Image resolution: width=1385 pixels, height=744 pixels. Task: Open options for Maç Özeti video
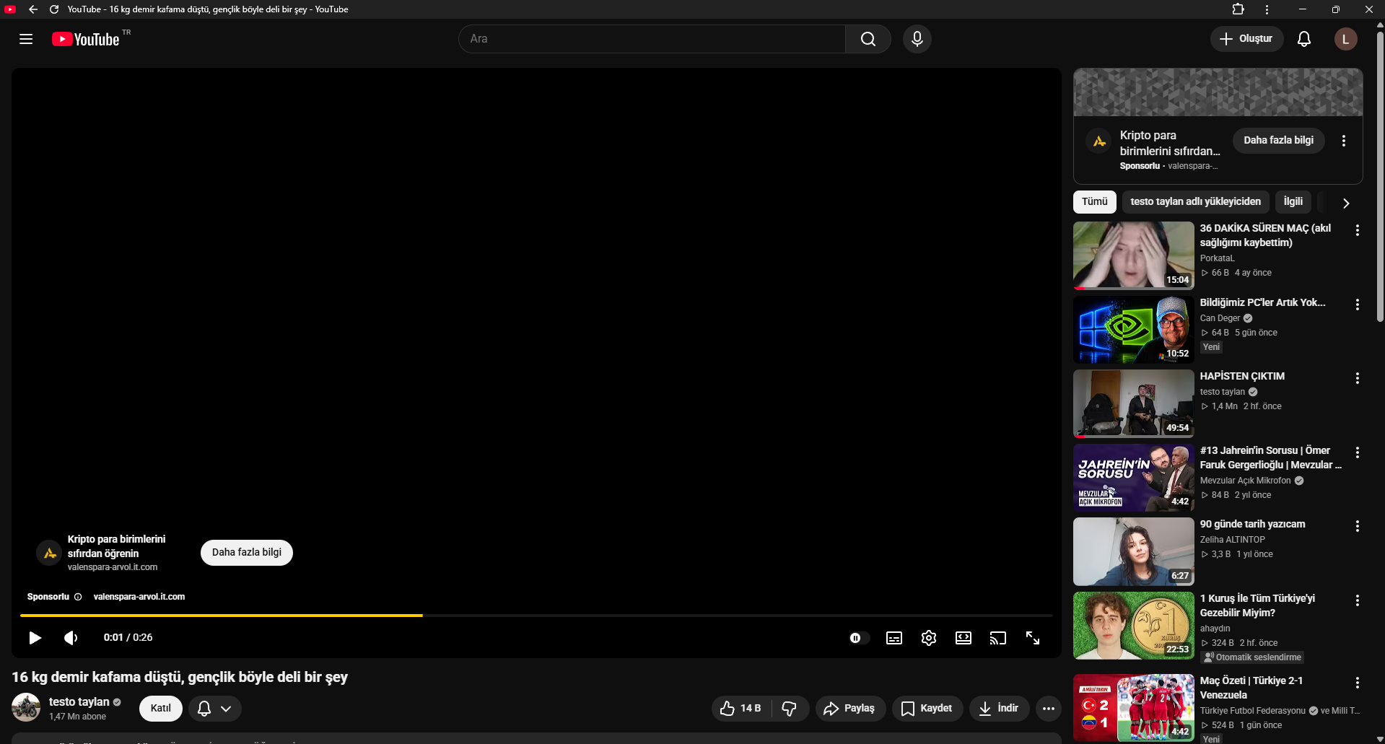(1358, 683)
